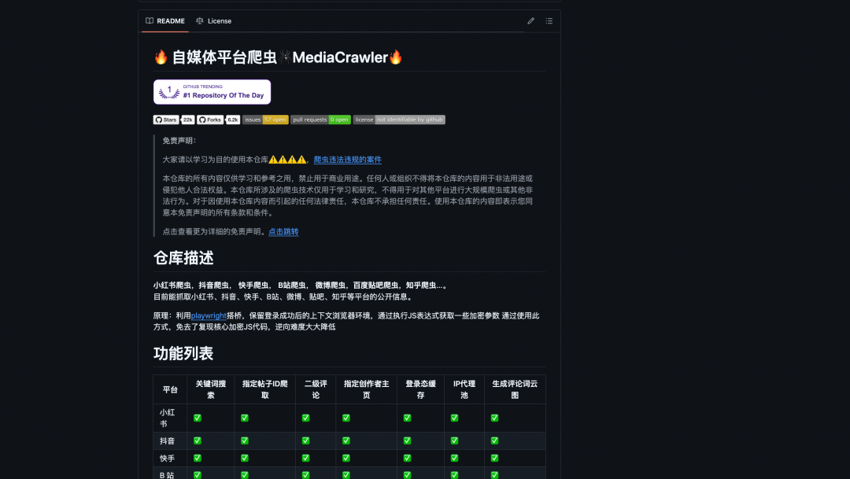Click the 平台 column header
850x479 pixels.
click(170, 389)
